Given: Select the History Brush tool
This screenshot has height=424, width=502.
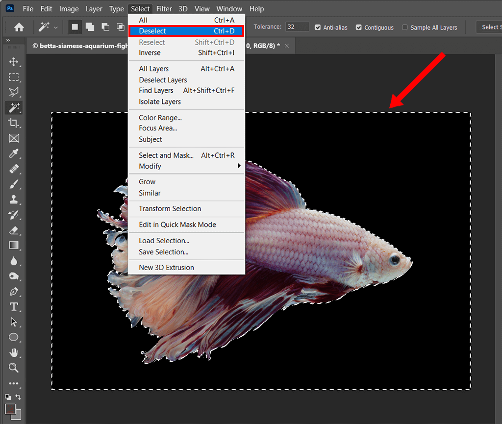Looking at the screenshot, I should coord(13,215).
